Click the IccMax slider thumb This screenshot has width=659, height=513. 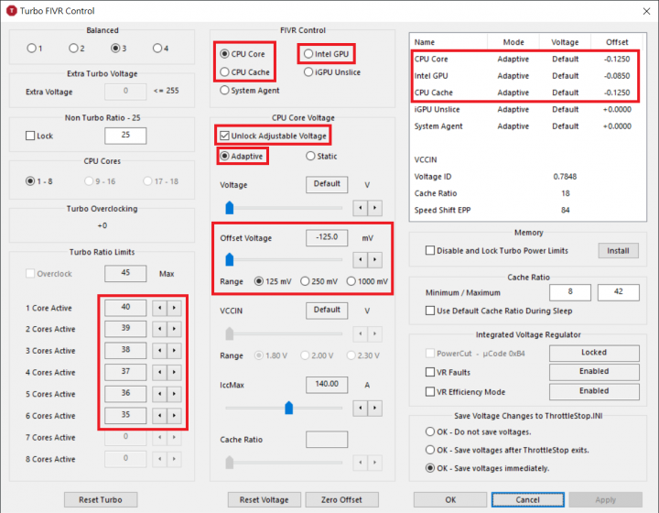288,408
